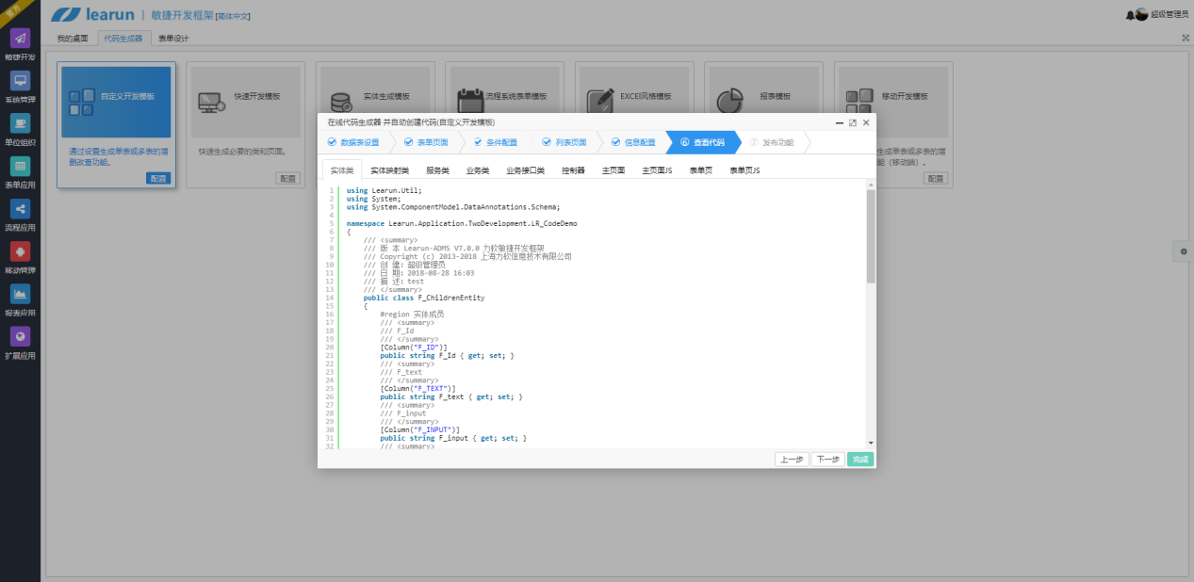
Task: Select the 单位组织 sidebar icon
Action: tap(20, 123)
